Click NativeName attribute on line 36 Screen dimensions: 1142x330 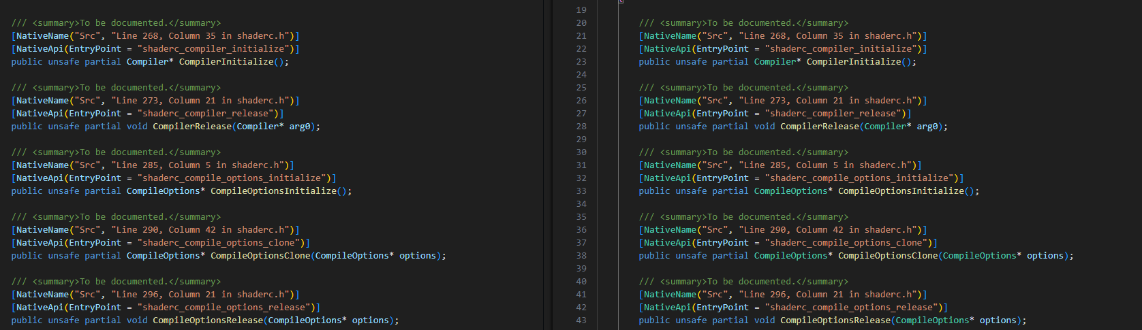coord(670,230)
